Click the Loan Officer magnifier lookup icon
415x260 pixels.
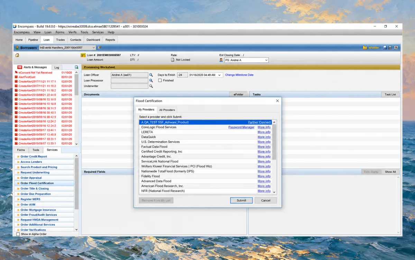pyautogui.click(x=151, y=75)
